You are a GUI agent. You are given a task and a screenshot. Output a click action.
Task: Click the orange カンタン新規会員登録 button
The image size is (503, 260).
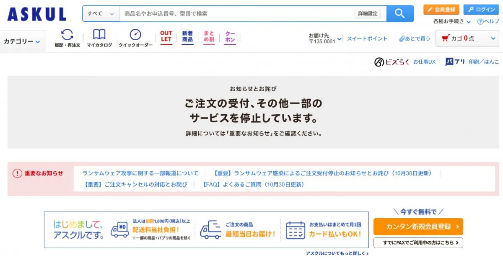coord(418,226)
